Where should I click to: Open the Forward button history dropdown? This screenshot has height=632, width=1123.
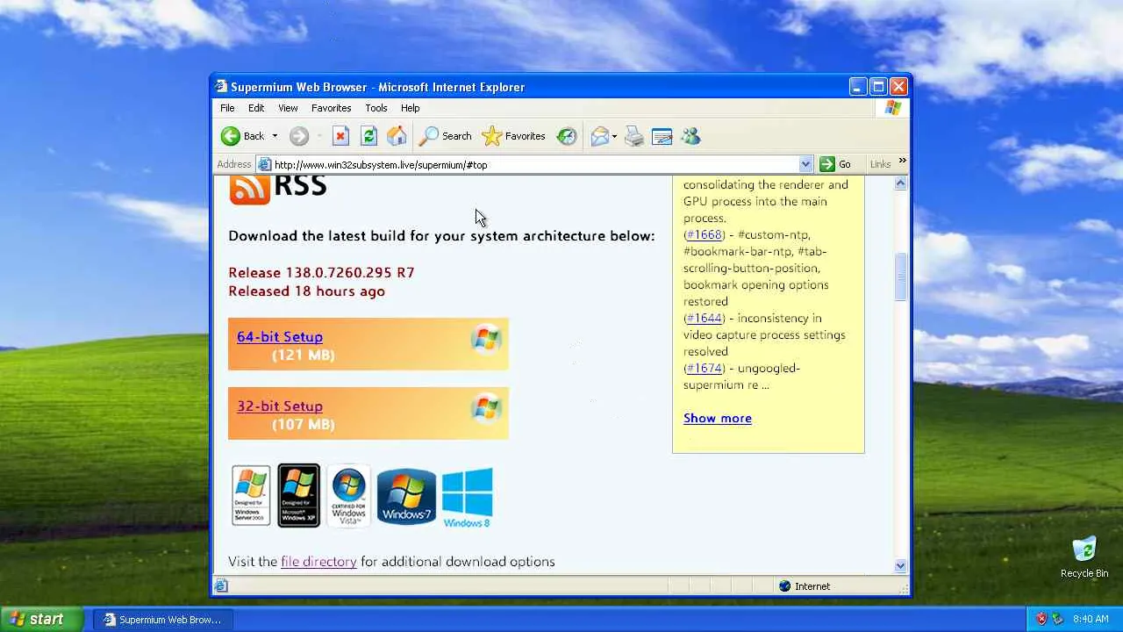[319, 136]
